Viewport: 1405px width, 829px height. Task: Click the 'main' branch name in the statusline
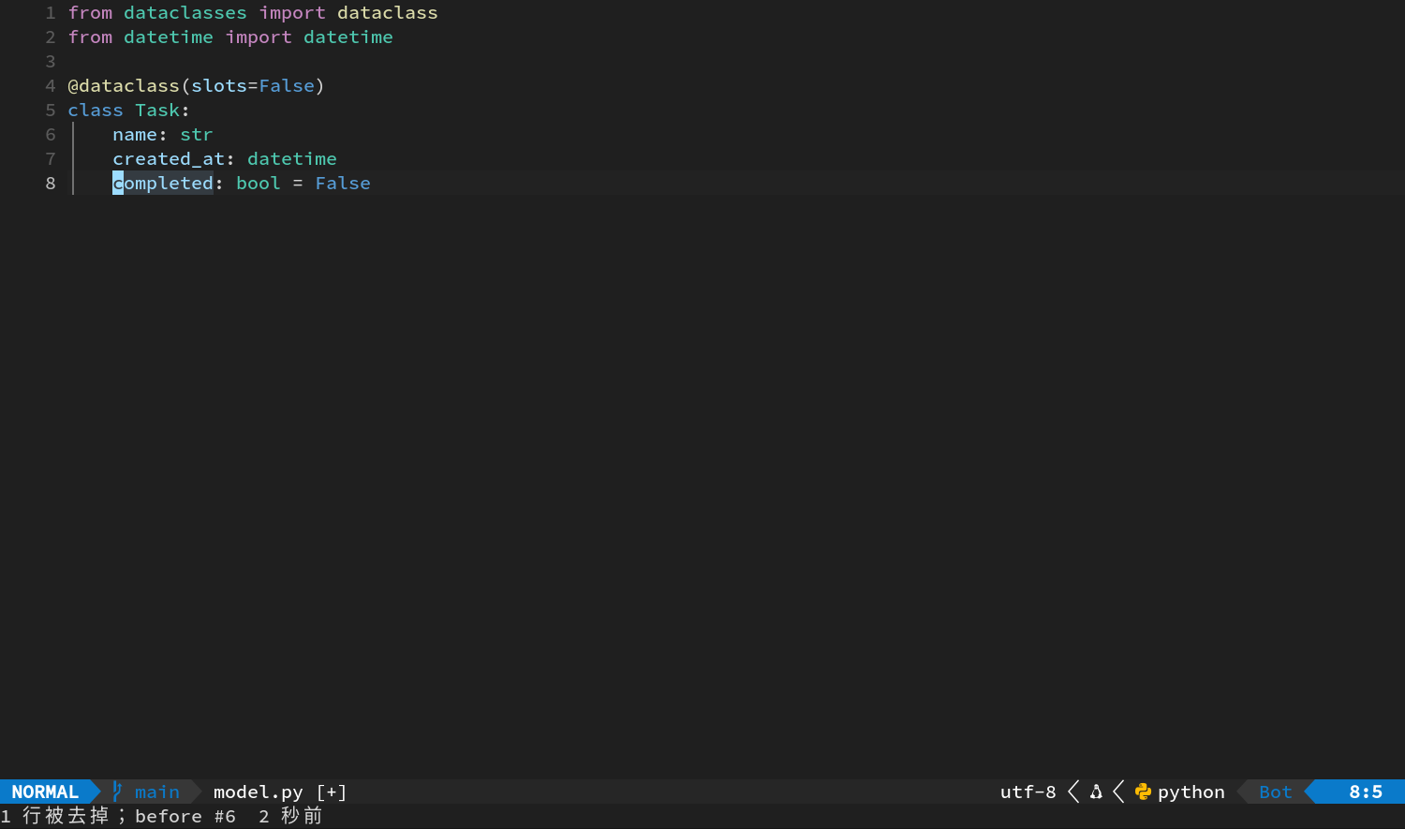coord(157,792)
